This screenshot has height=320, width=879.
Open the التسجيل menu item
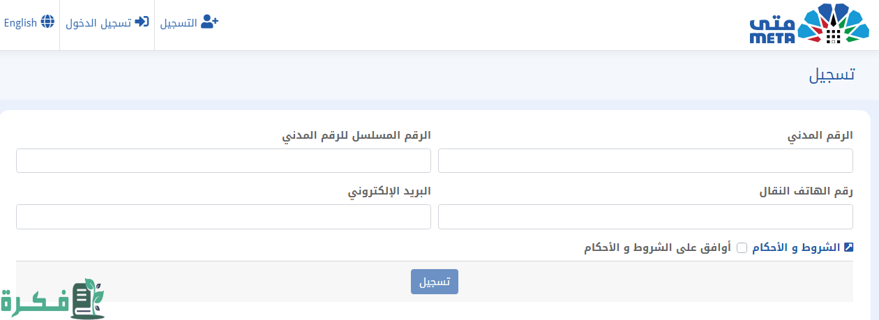pyautogui.click(x=179, y=23)
